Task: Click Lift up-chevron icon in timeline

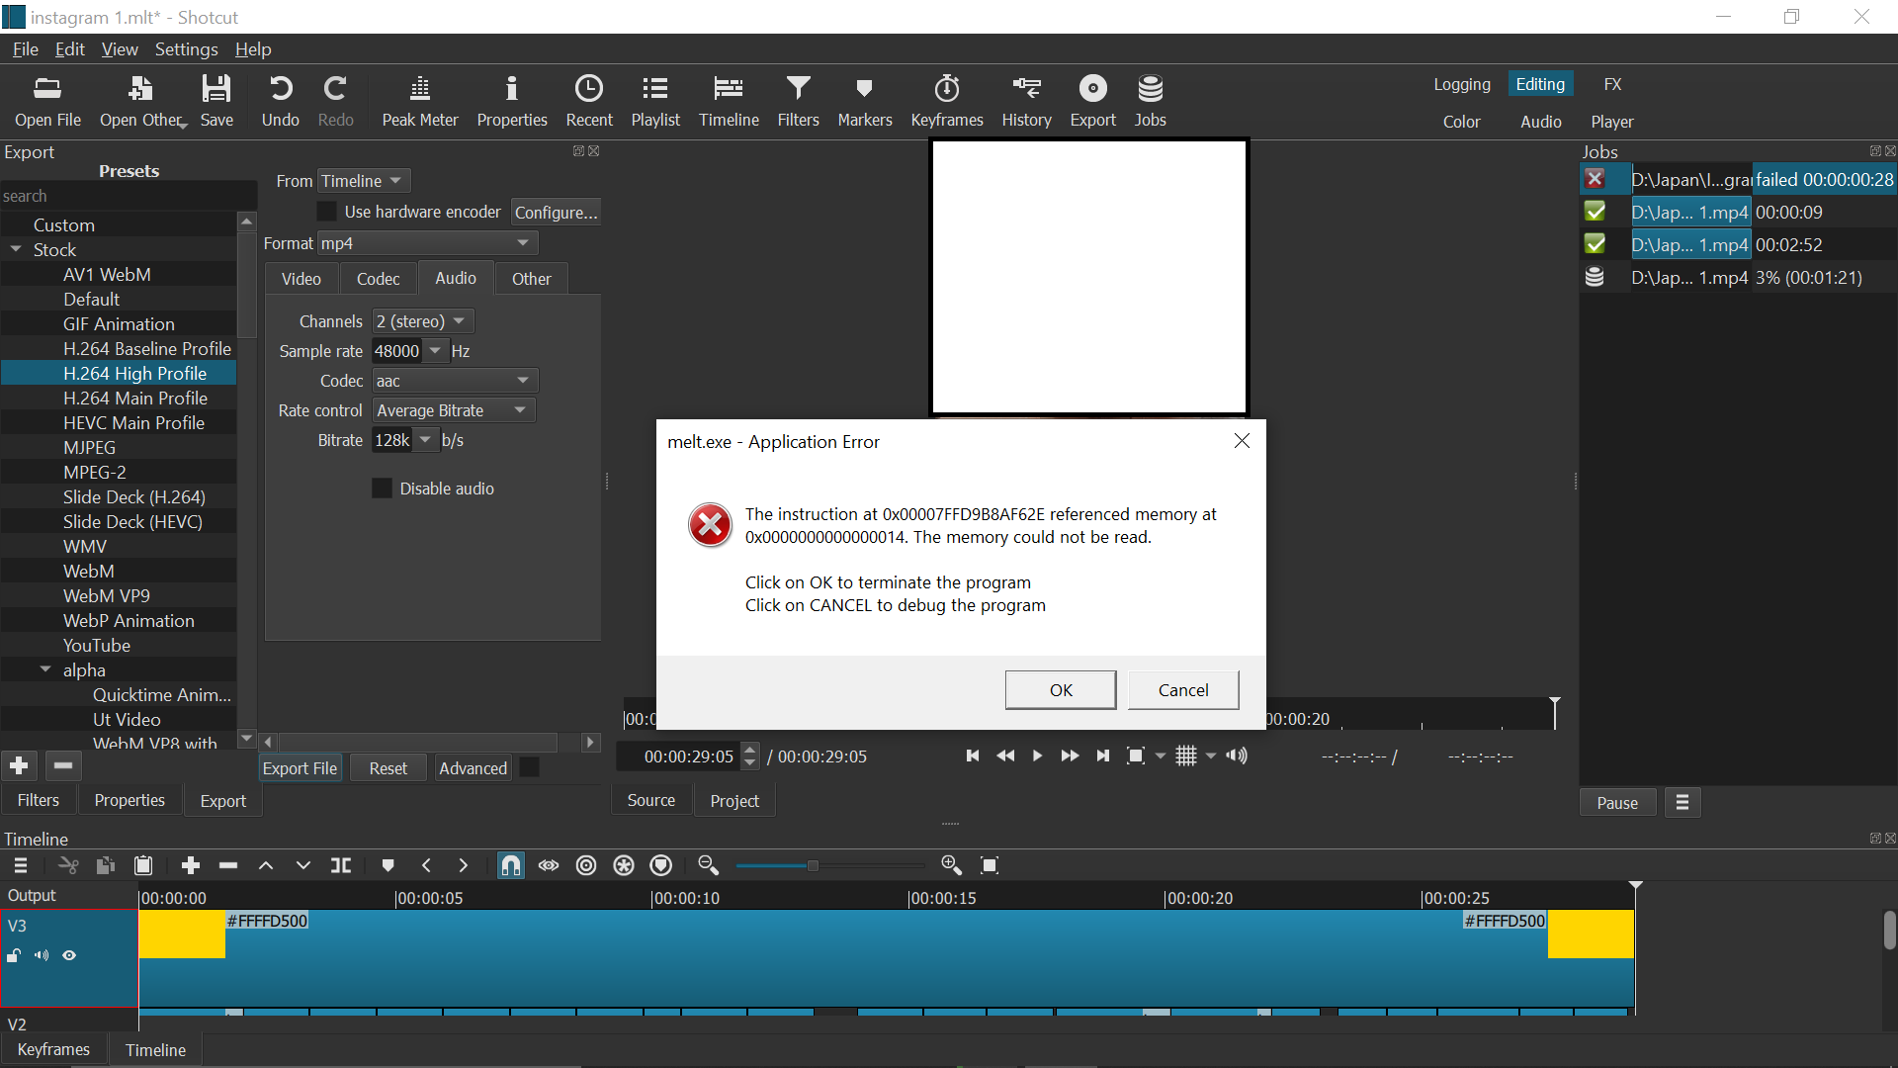Action: [266, 866]
